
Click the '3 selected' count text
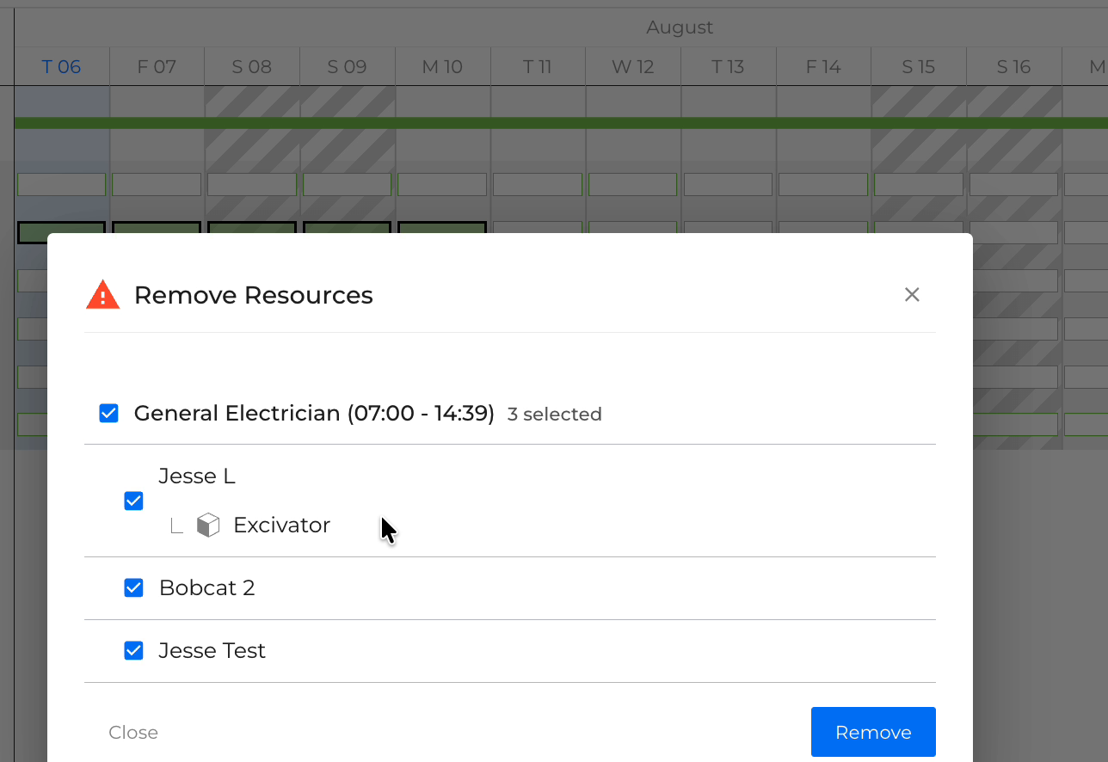point(555,415)
